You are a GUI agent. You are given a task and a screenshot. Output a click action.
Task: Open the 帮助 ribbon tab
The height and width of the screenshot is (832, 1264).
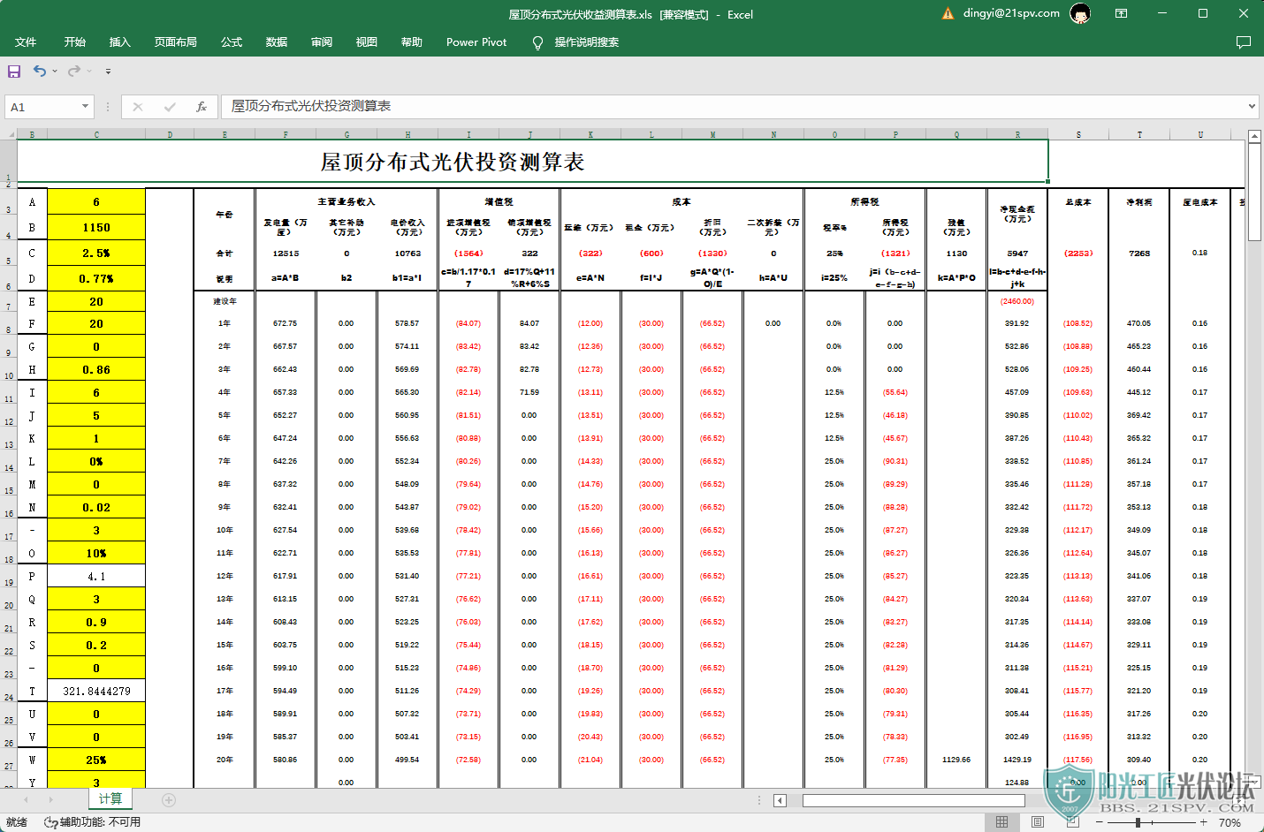412,42
